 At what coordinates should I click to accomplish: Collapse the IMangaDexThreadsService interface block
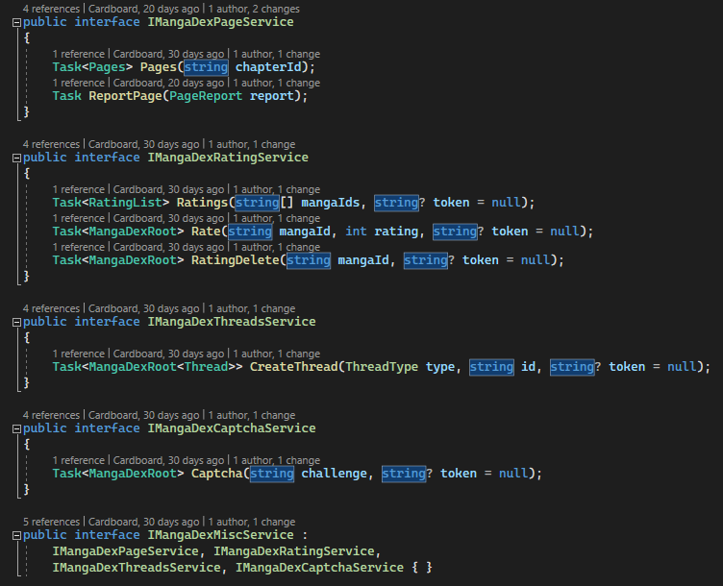tap(15, 322)
